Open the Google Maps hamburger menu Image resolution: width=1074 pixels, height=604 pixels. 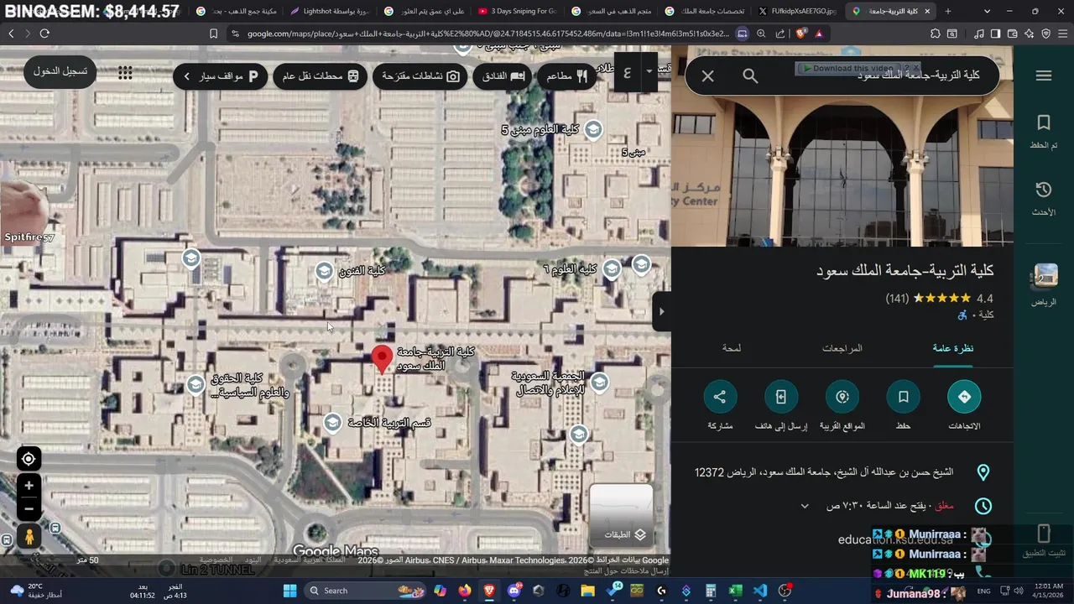(x=1043, y=75)
